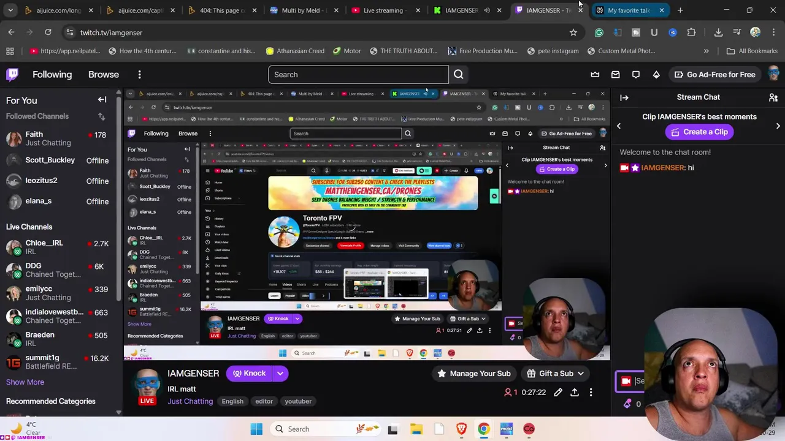Collapse the For You sidebar
The height and width of the screenshot is (441, 785).
coord(102,100)
